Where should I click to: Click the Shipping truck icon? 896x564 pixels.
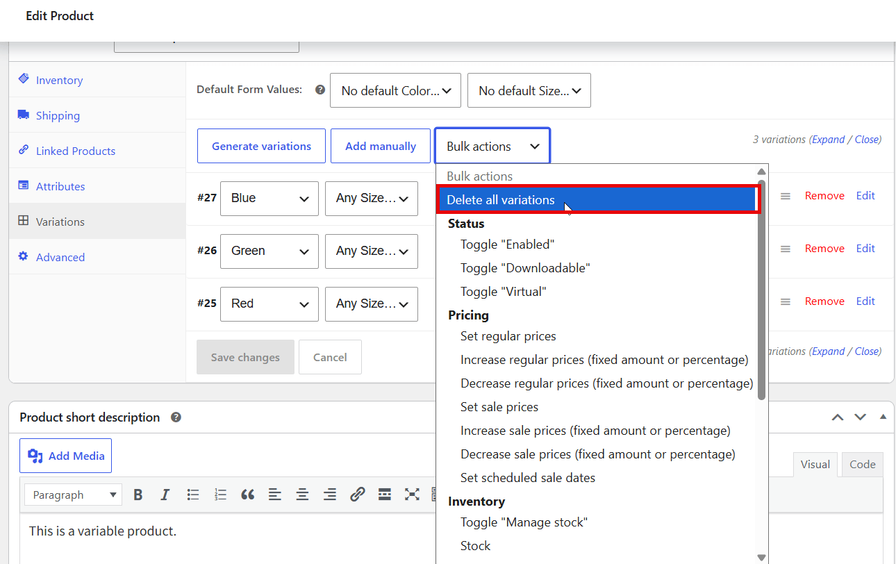(x=24, y=115)
